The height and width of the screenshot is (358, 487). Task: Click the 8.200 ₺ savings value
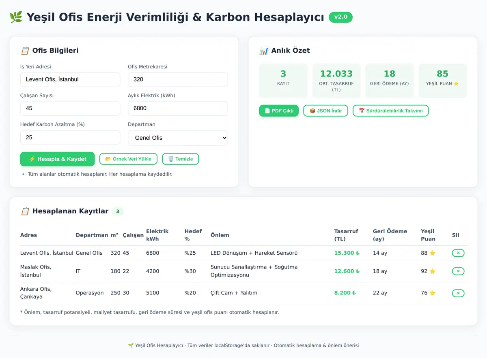pos(345,293)
